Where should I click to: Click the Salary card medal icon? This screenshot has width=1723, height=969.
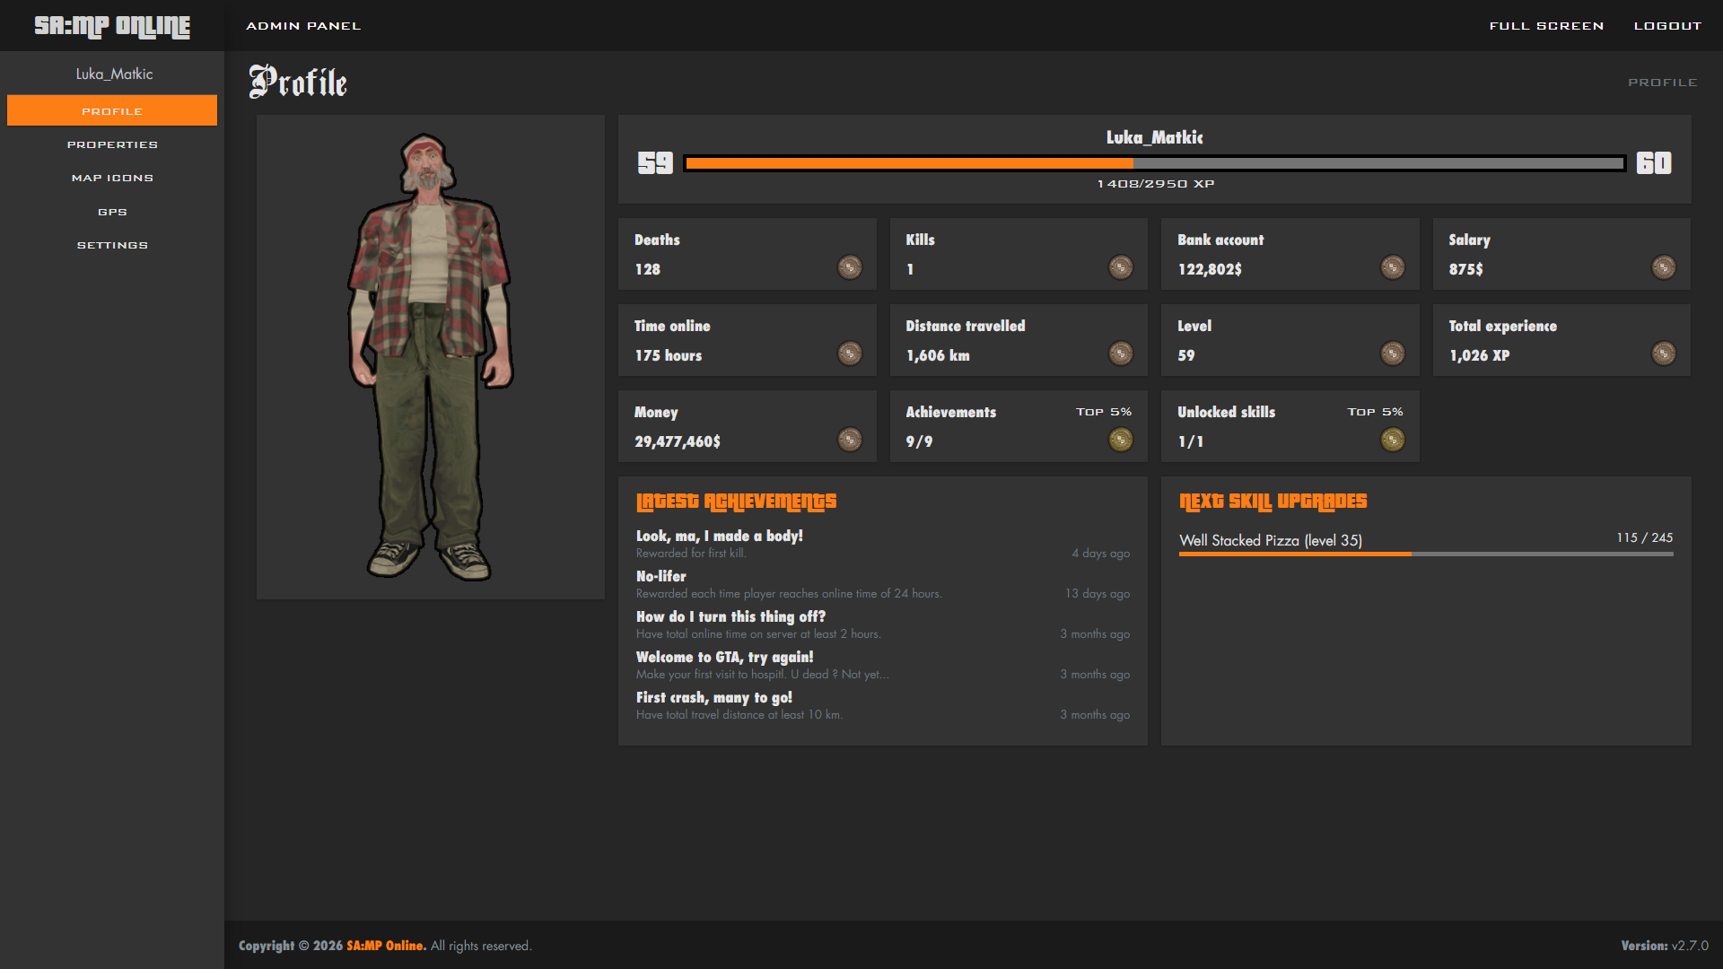click(x=1663, y=267)
